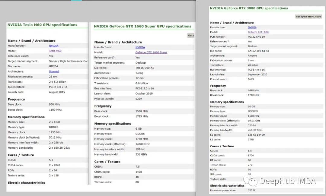Screen dimensions: 326x196
Task: Select the 1253 MHz memory clock value
Action: (55, 132)
